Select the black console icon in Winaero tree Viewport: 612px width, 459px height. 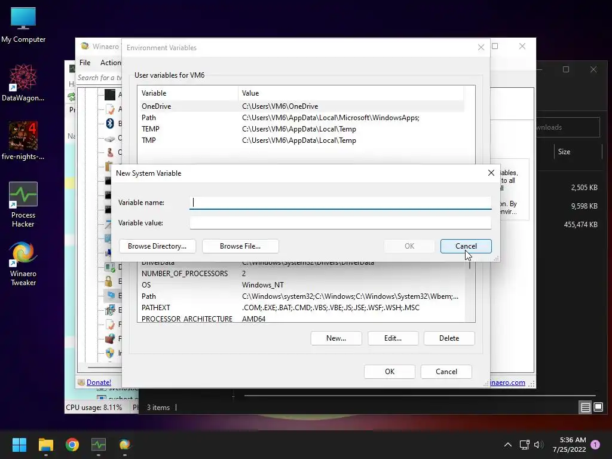coord(110,94)
